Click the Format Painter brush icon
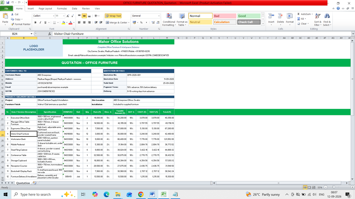 [x=12, y=24]
